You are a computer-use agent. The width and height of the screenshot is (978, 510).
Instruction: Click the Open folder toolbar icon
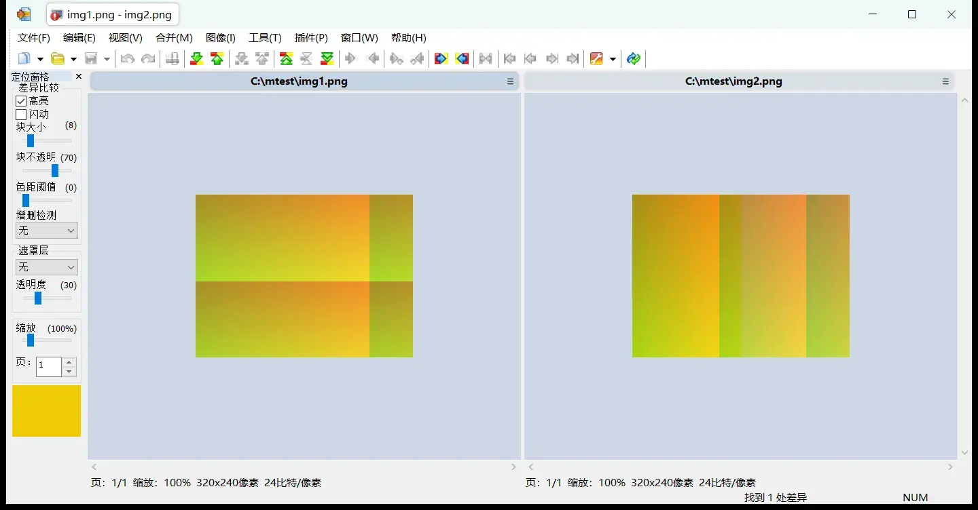coord(58,59)
